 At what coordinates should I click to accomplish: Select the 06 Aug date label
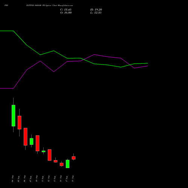coord(24,179)
